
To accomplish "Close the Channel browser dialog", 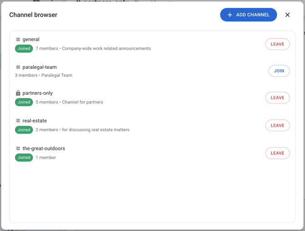I will 288,15.
